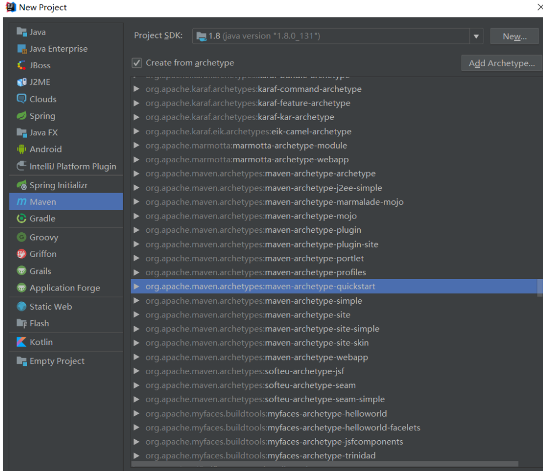
Task: Click the Add Archetype... button
Action: pyautogui.click(x=502, y=63)
